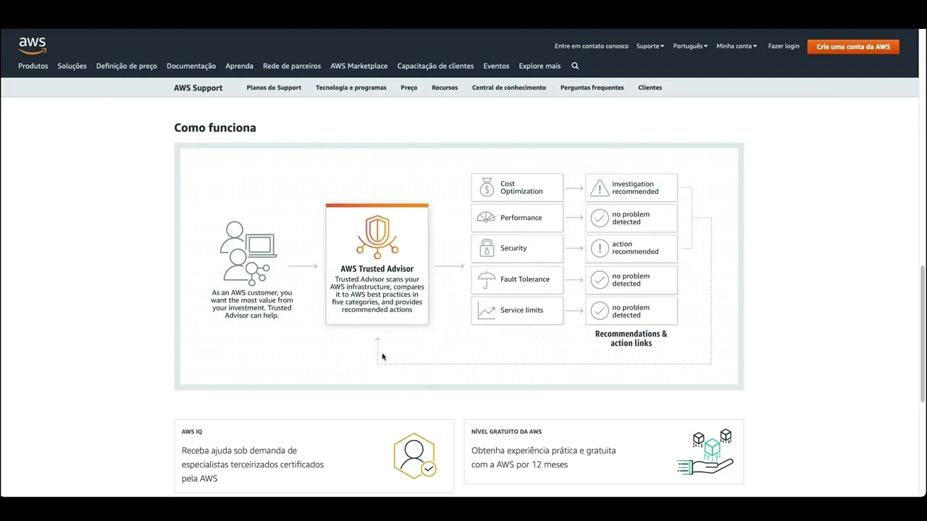
Task: Open the Aprenda menu
Action: click(x=240, y=66)
